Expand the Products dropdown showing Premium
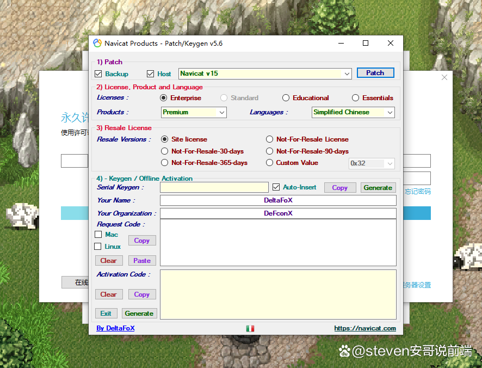 [222, 112]
